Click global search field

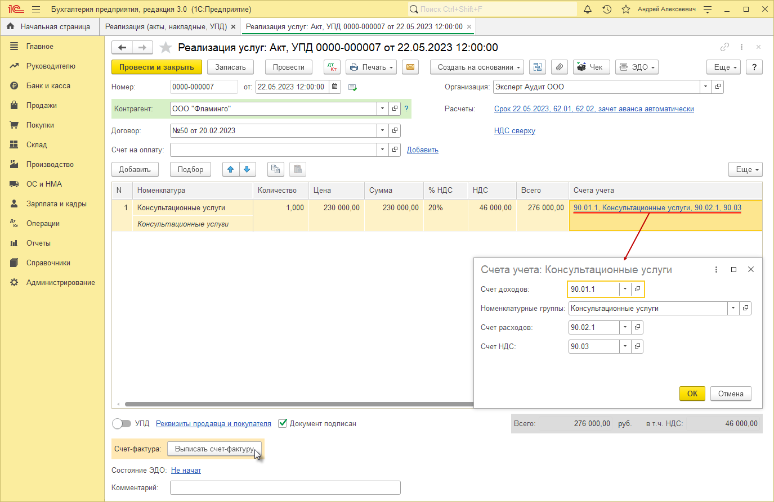tap(493, 9)
